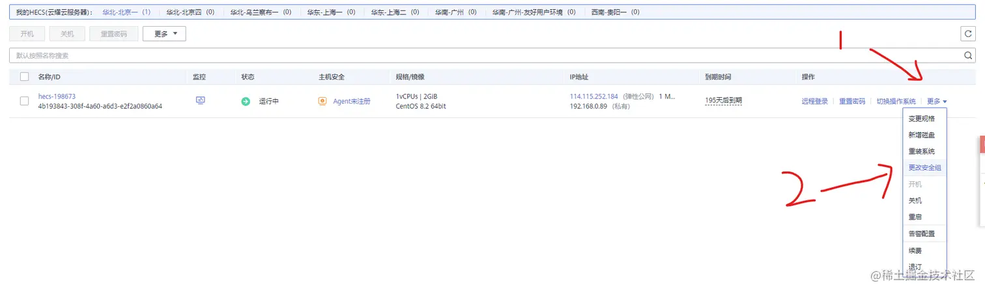Click the 名称/ID column header

(x=49, y=77)
